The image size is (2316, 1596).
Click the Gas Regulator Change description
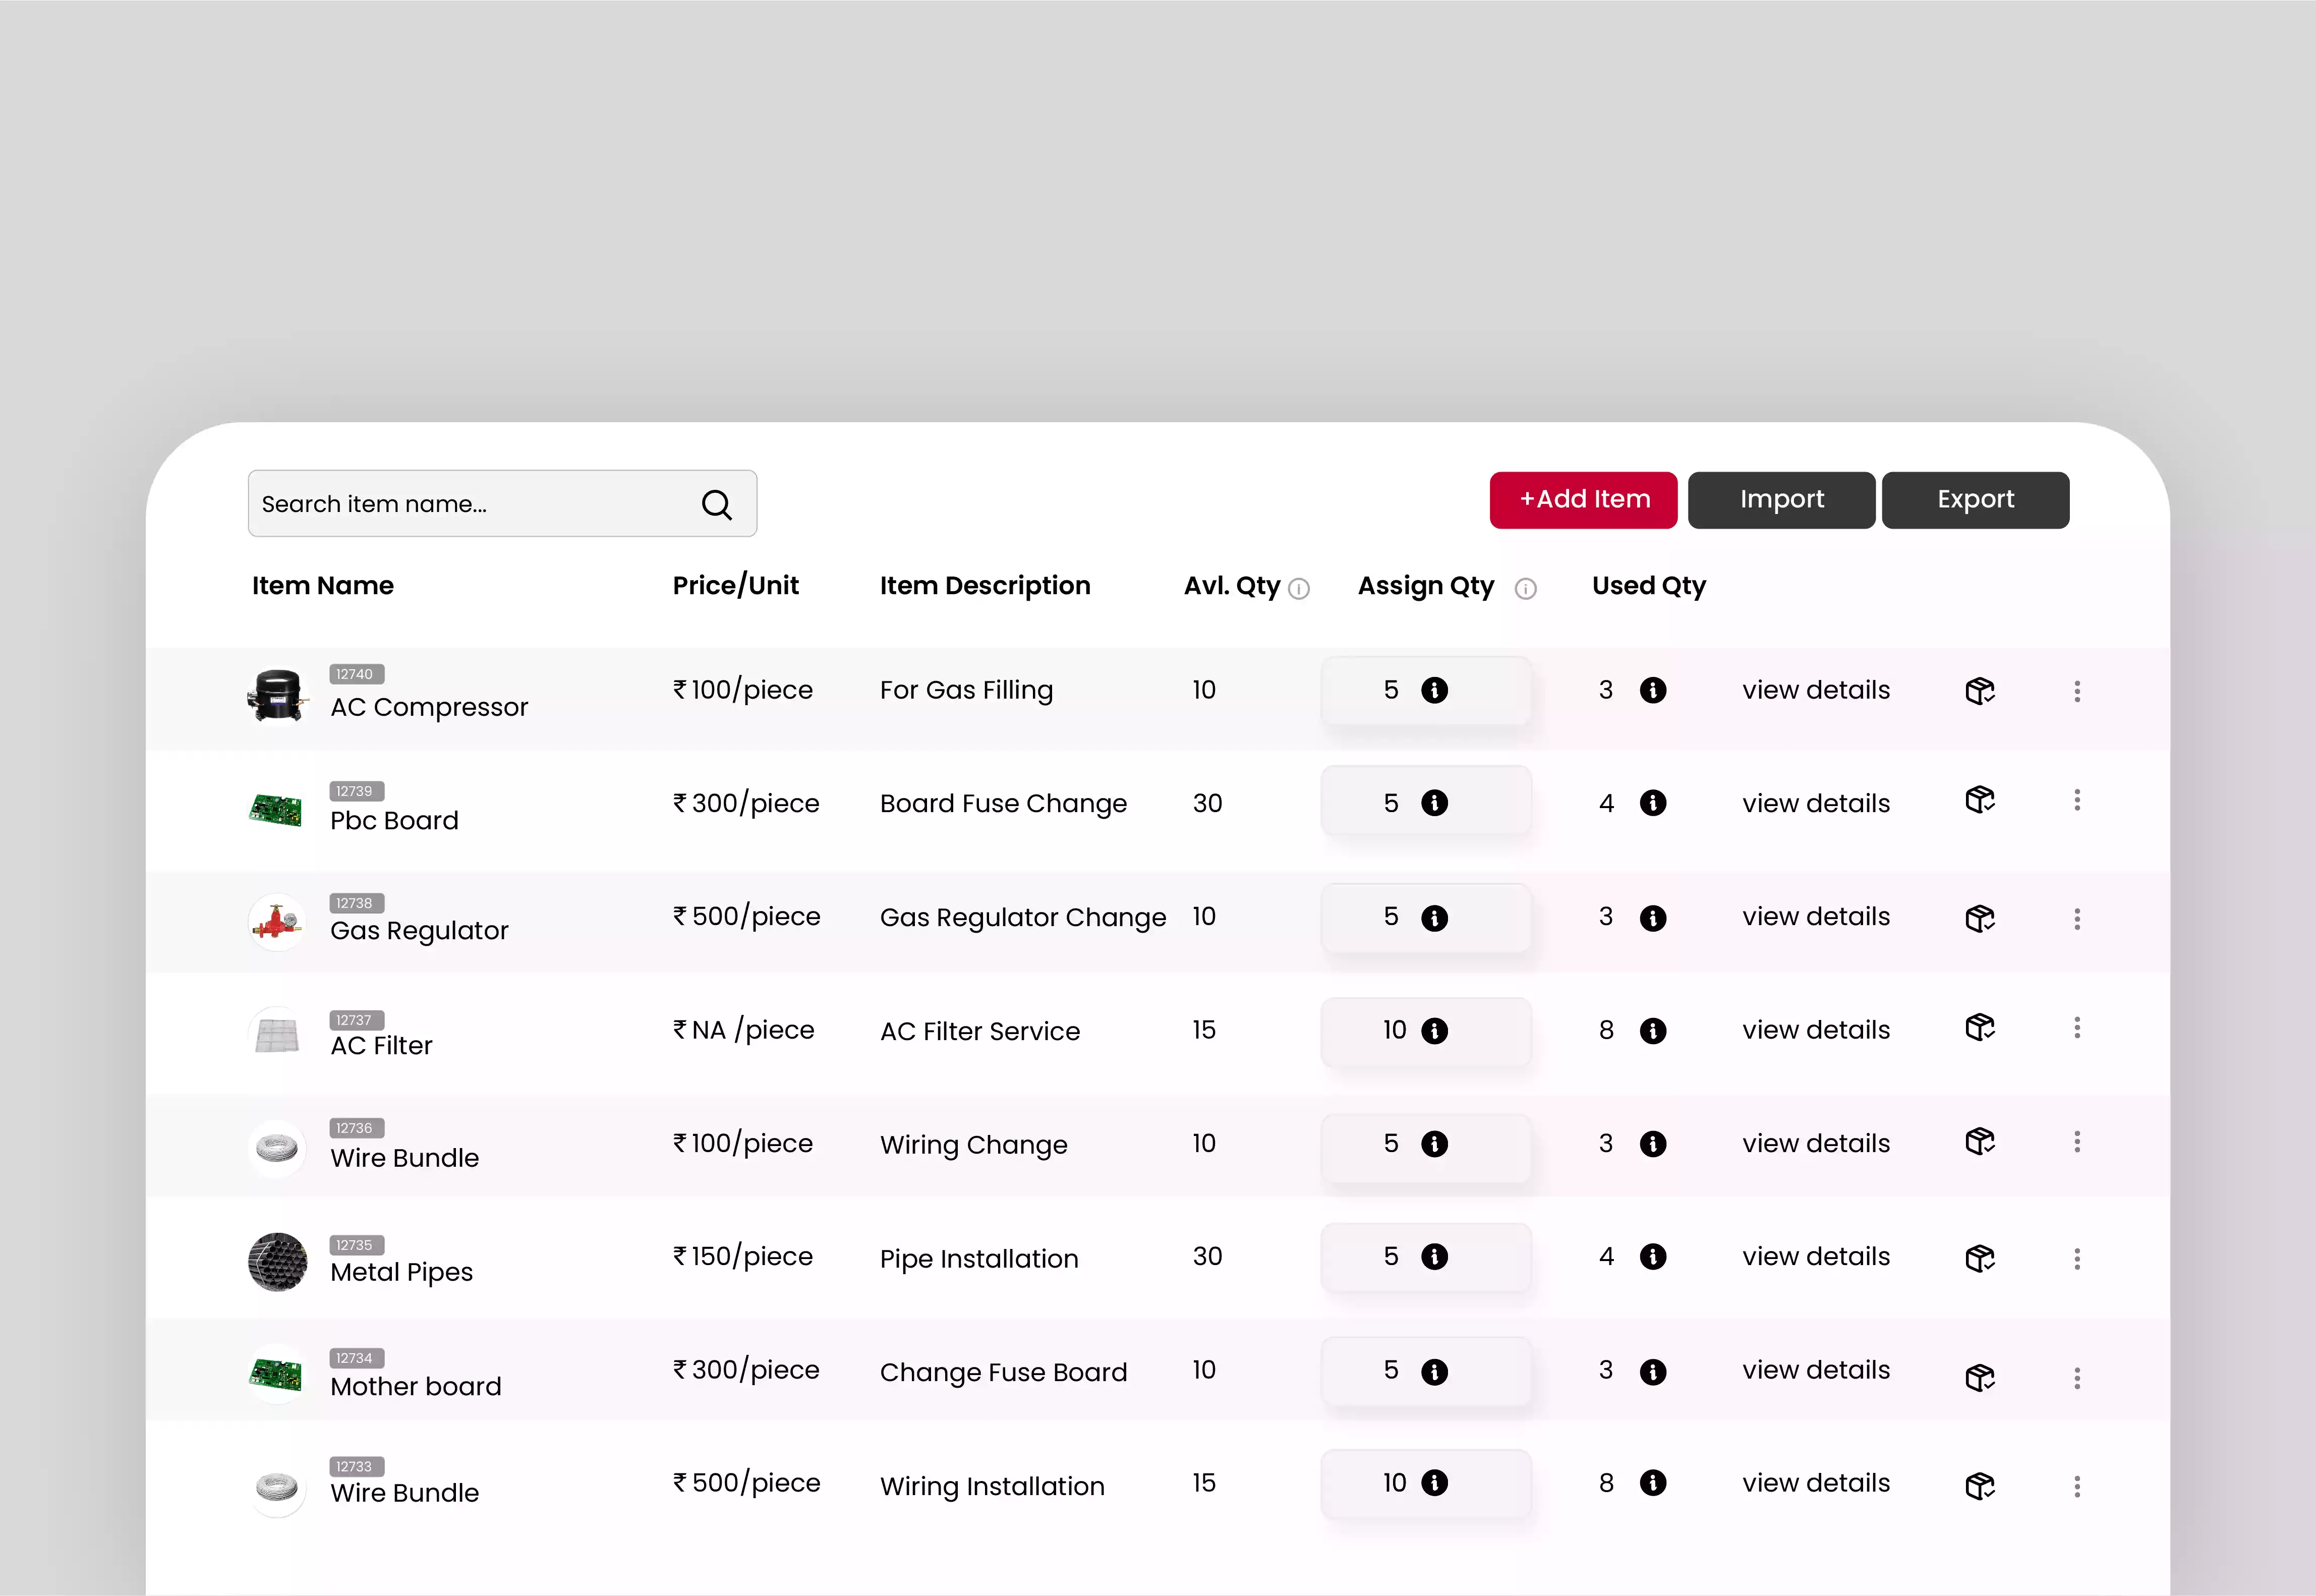click(1022, 918)
